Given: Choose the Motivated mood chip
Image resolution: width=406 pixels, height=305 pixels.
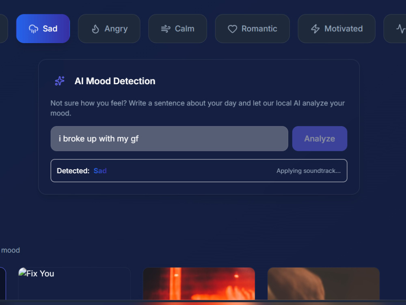Looking at the screenshot, I should 337,28.
